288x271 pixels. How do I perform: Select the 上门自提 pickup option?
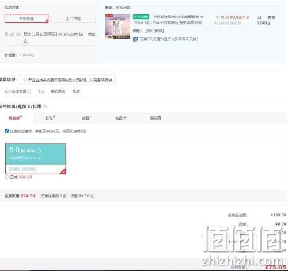(74, 18)
